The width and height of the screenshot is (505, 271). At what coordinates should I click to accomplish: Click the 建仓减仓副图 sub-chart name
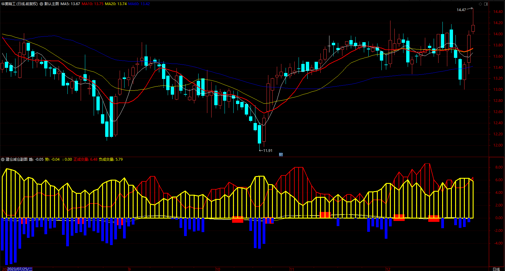point(17,159)
